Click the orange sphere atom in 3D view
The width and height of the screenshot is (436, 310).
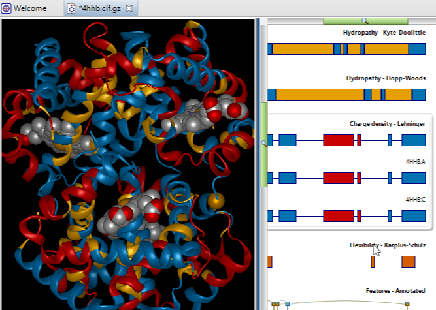[216, 200]
